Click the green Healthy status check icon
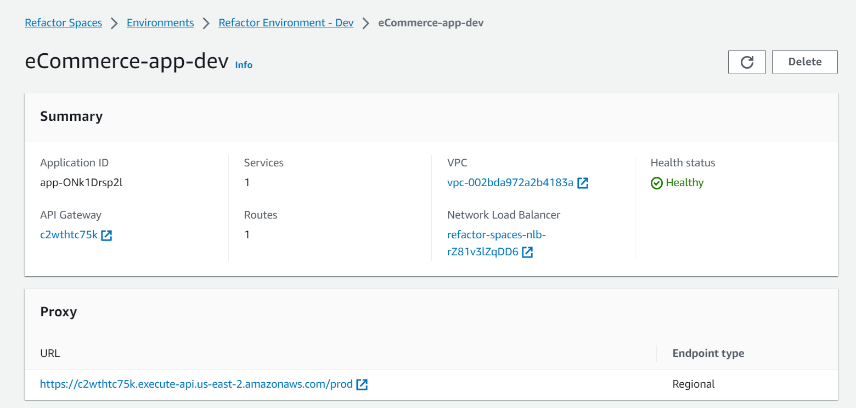856x408 pixels. tap(657, 183)
